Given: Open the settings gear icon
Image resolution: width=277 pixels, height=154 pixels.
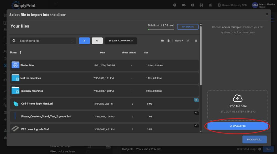Looking at the screenshot, I should pos(193,5).
